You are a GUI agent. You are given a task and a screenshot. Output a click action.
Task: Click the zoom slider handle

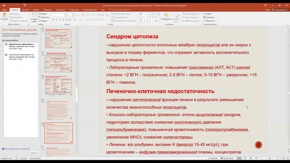coord(270,158)
